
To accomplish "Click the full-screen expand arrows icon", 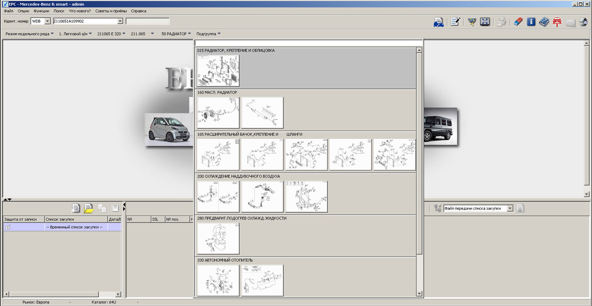I will 485,22.
